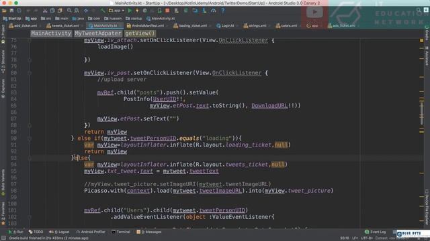Open the Device File Explorer sidebar tab

click(x=427, y=207)
